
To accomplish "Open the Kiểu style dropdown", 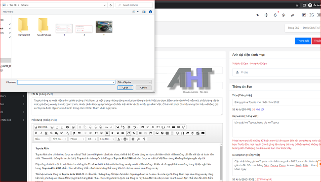I will click(41, 139).
